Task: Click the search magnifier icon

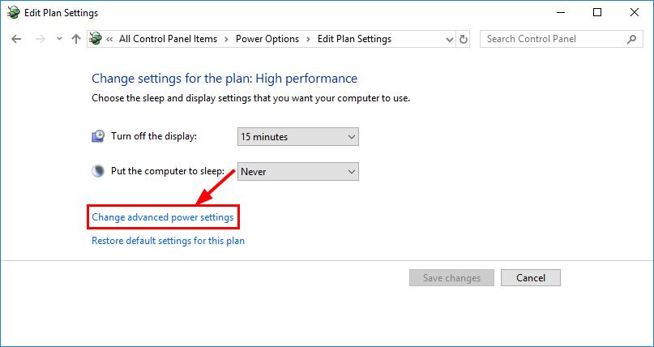Action: pyautogui.click(x=631, y=39)
